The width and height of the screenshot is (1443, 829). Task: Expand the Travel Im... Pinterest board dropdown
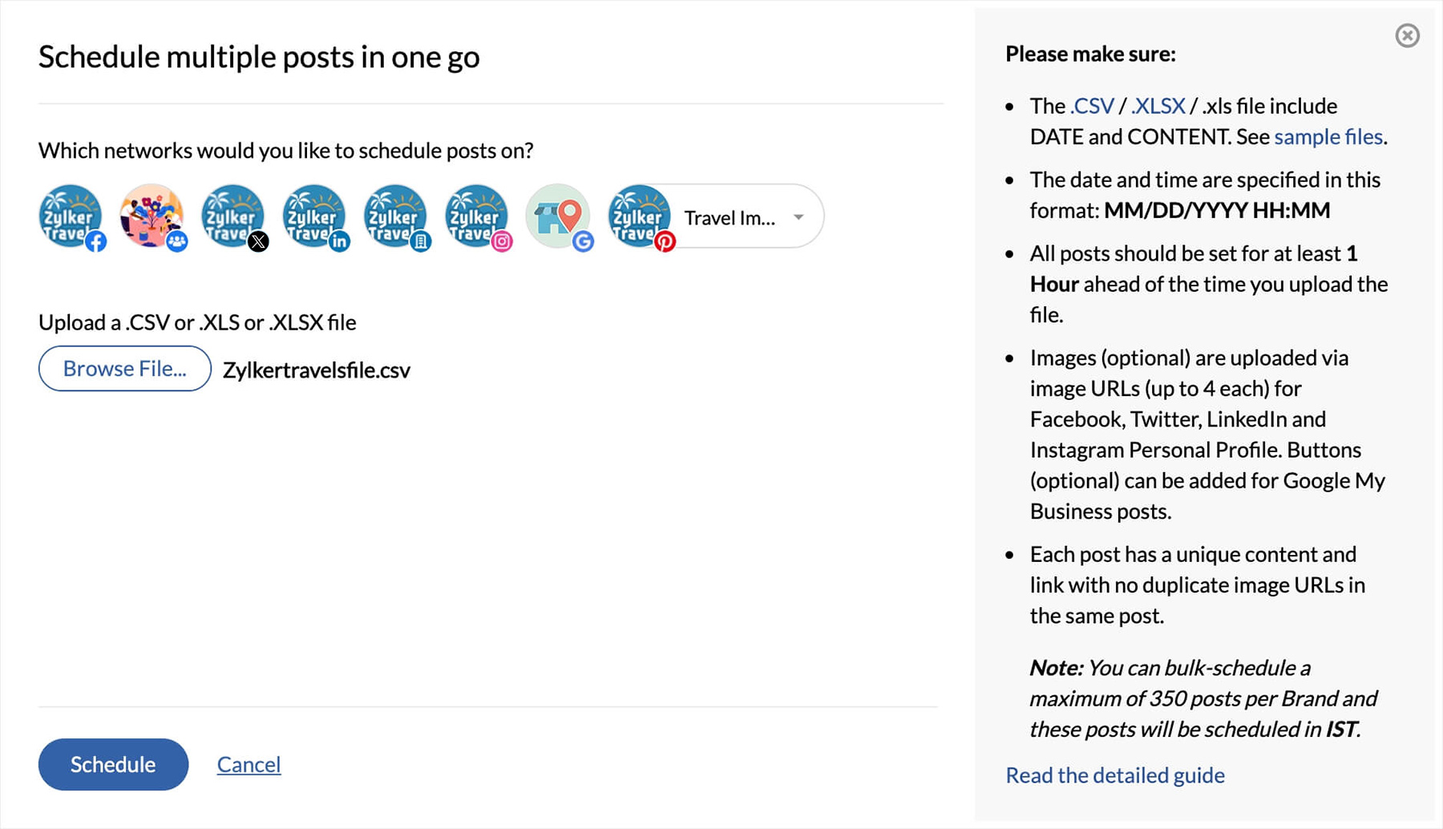[x=798, y=217]
